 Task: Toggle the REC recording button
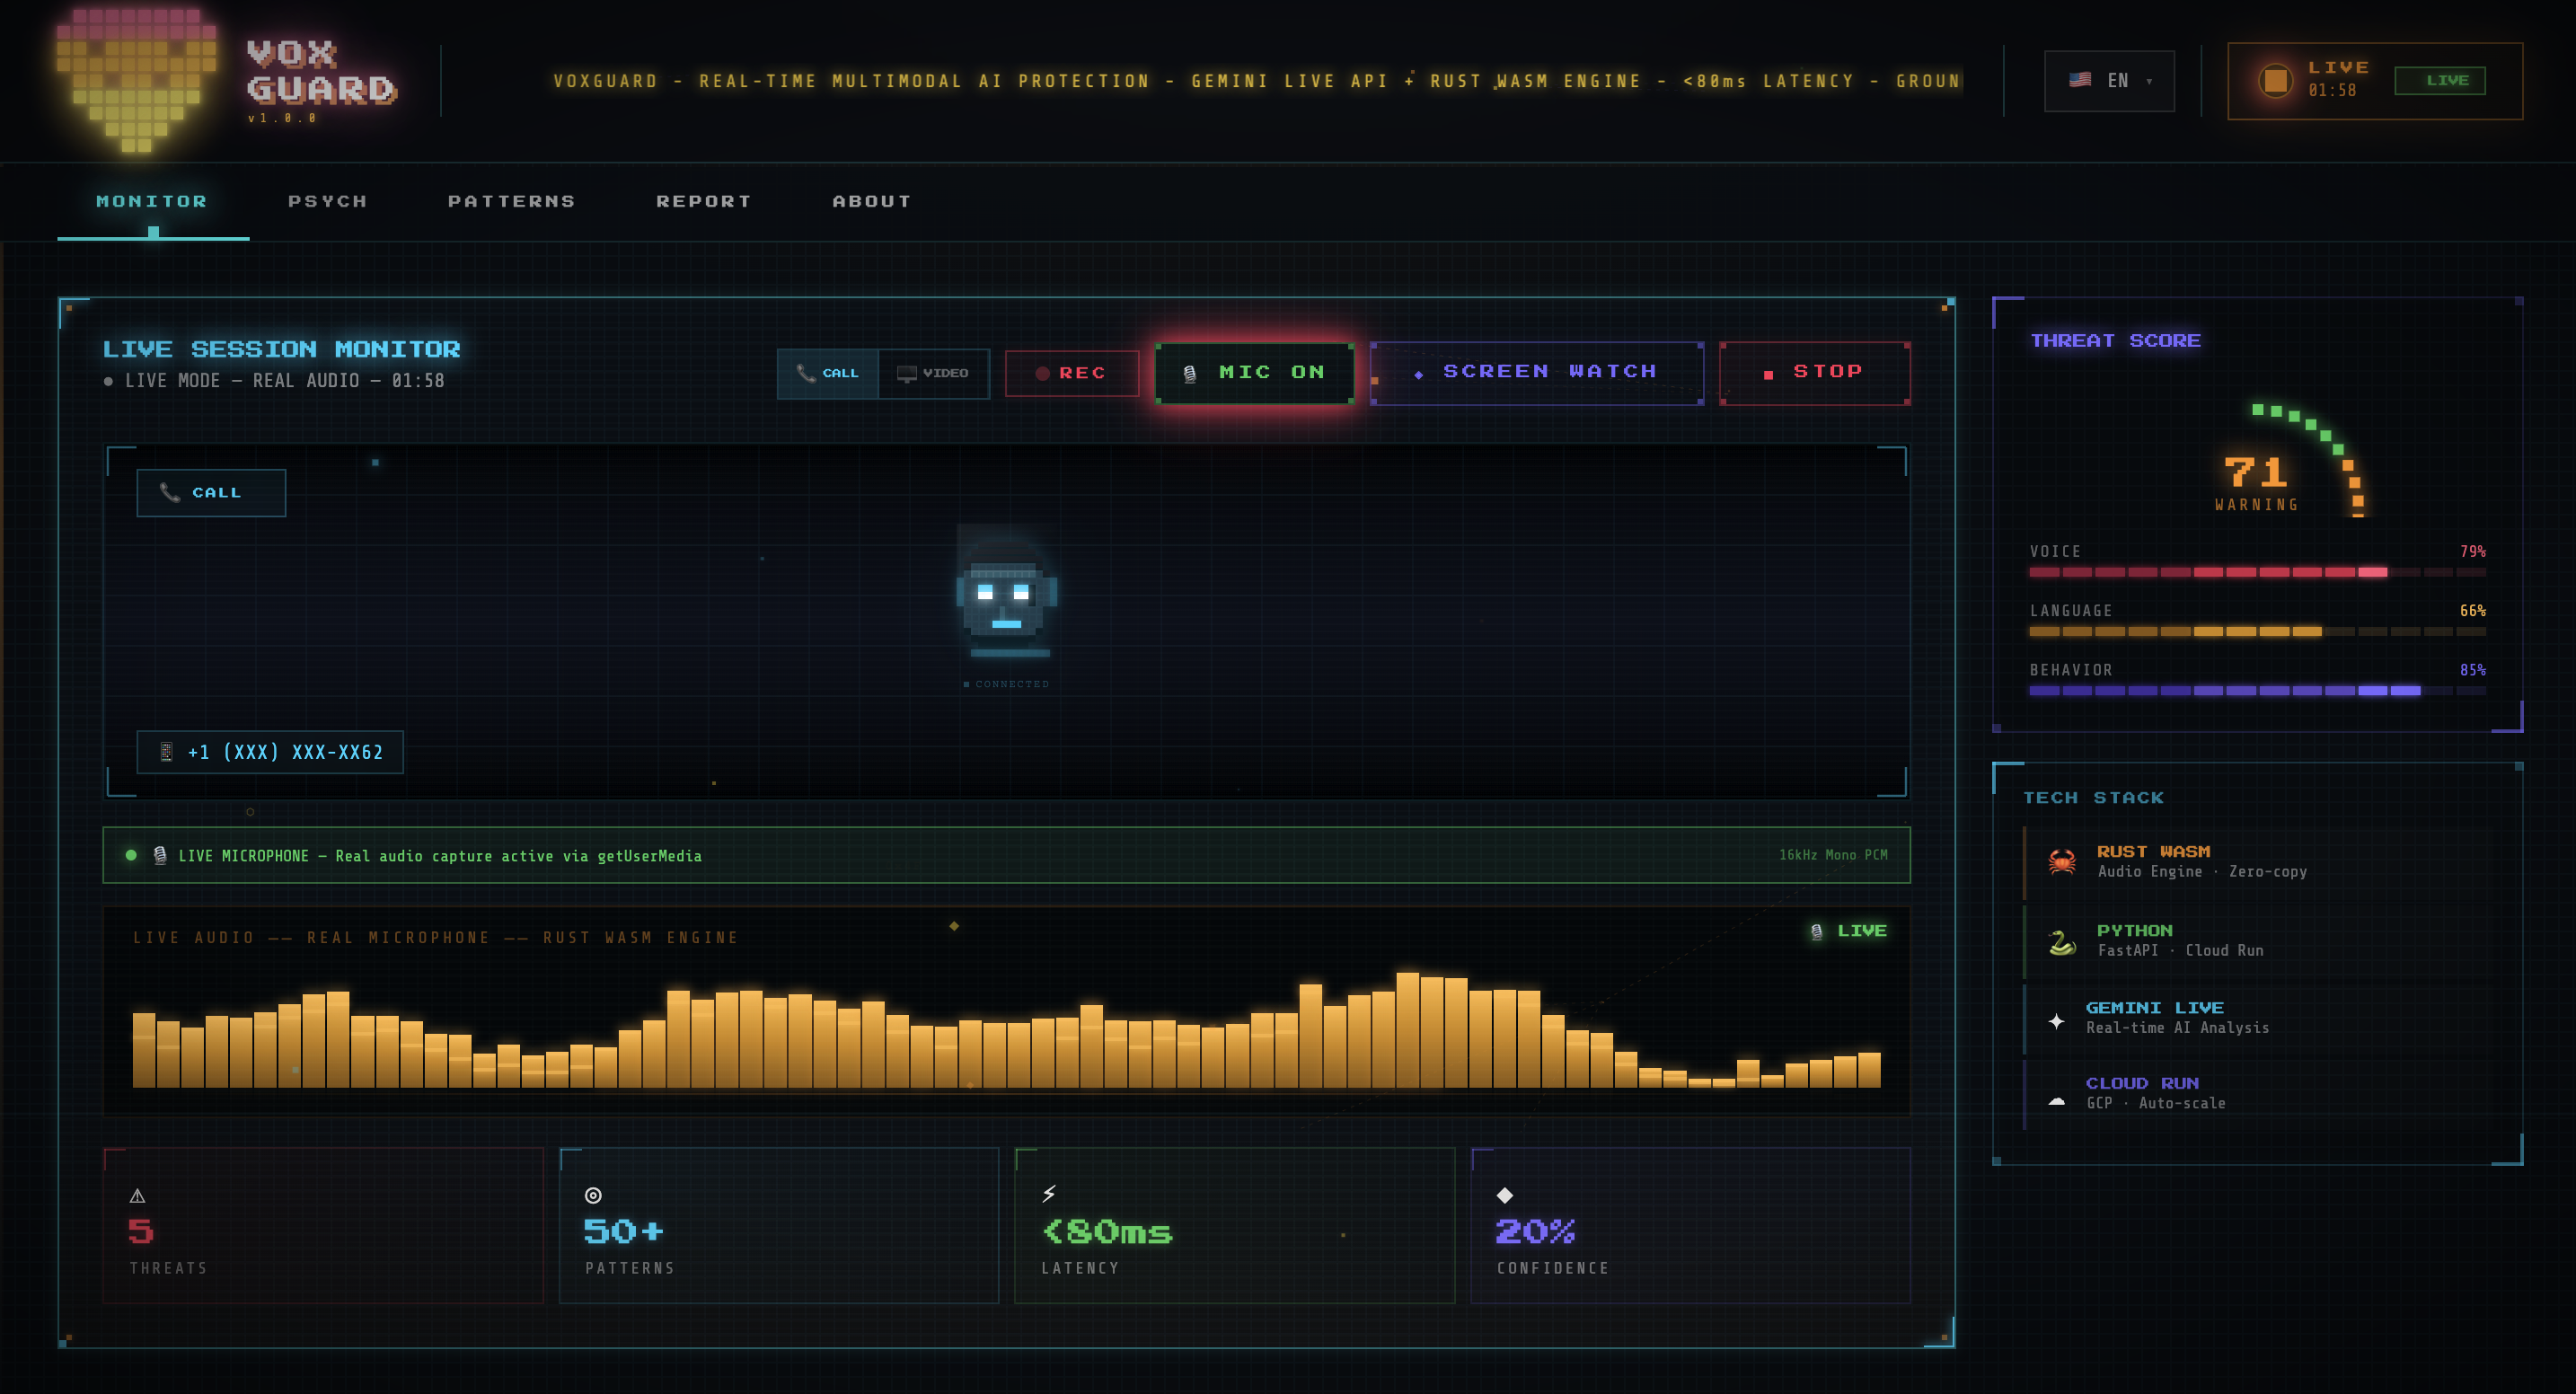click(1071, 373)
